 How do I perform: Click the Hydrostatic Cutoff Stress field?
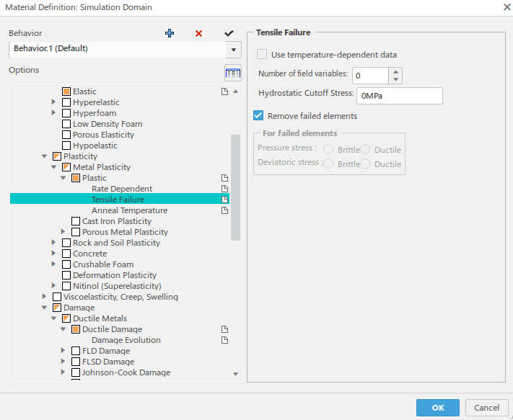(400, 96)
